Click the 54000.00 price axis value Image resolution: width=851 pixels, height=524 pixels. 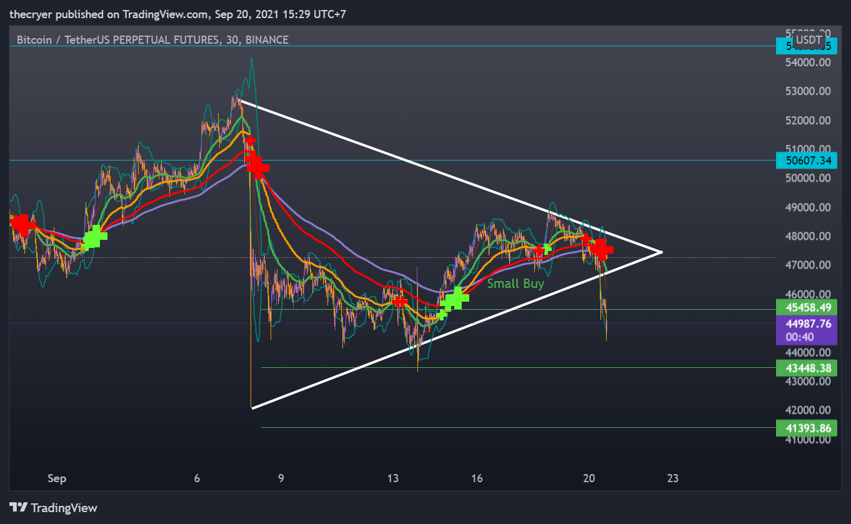(x=807, y=62)
